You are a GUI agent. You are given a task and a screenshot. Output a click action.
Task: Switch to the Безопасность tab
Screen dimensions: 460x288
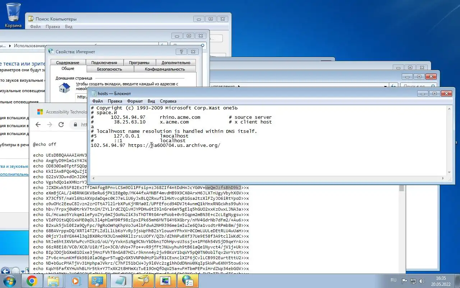coord(110,69)
